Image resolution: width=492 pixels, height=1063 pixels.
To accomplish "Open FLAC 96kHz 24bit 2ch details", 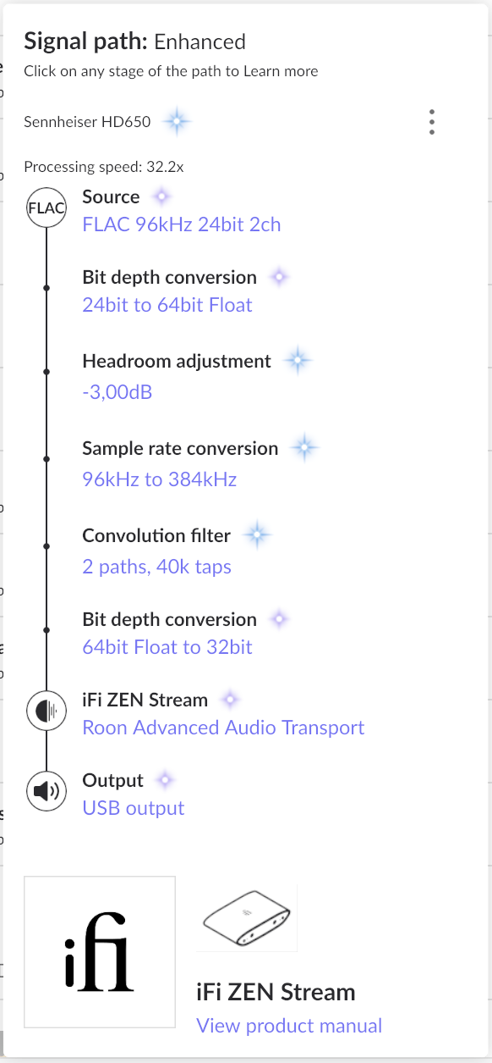I will click(182, 224).
